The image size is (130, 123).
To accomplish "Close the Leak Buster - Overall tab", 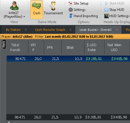I will click(117, 30).
